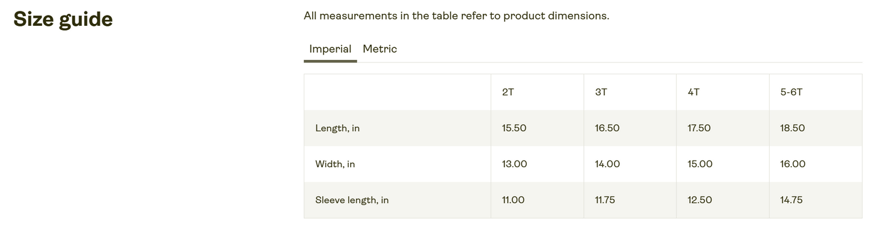Click the Size guide heading

click(x=63, y=19)
